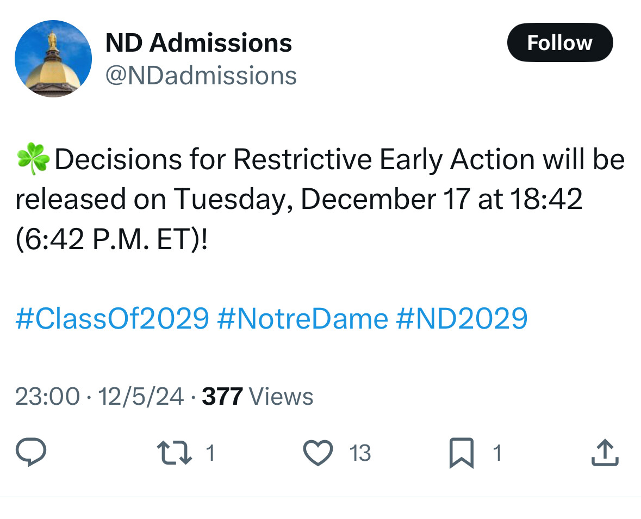Click the 12/5/24 post date
641x519 pixels.
click(x=140, y=397)
